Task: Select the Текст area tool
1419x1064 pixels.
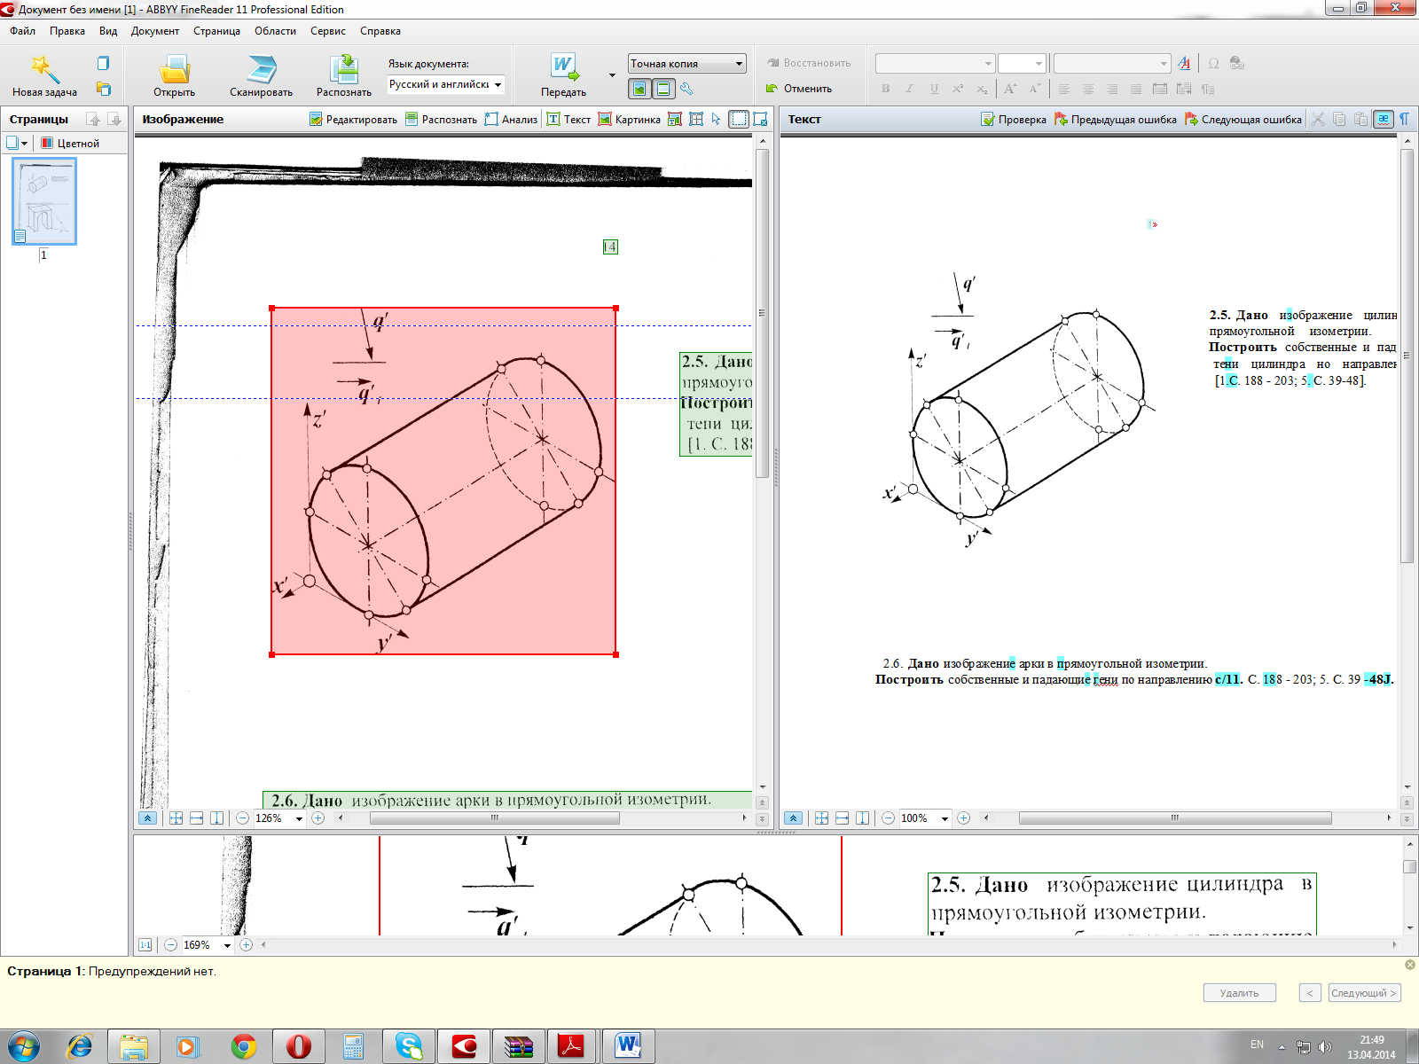Action: pos(568,120)
